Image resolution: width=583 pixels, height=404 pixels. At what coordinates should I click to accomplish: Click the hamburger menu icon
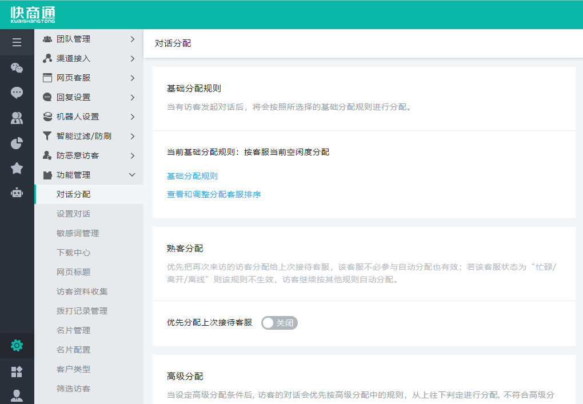click(x=17, y=42)
